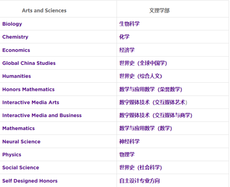The width and height of the screenshot is (230, 187).
Task: Open the Chemistry major link
Action: [x=15, y=37]
